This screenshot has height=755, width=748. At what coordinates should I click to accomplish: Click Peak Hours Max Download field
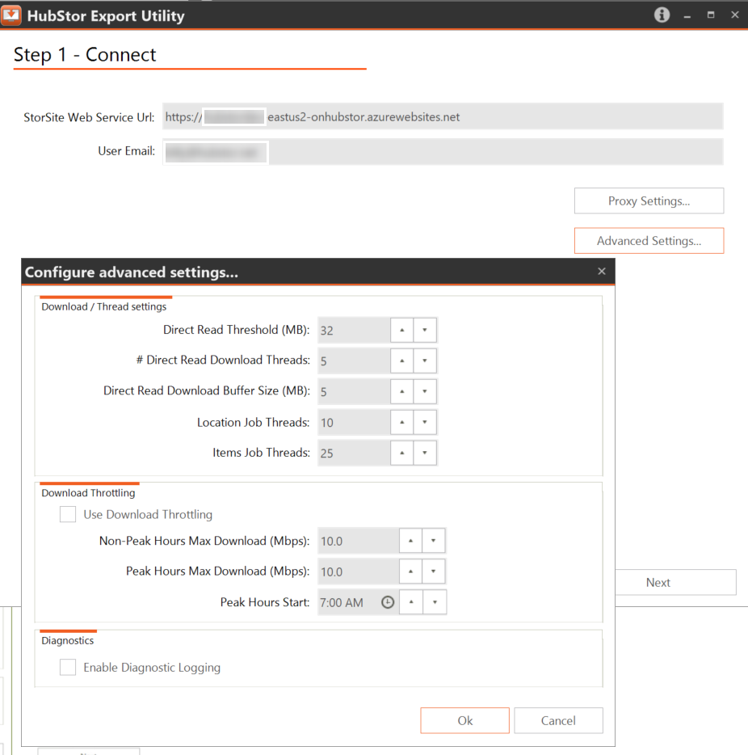click(x=359, y=571)
